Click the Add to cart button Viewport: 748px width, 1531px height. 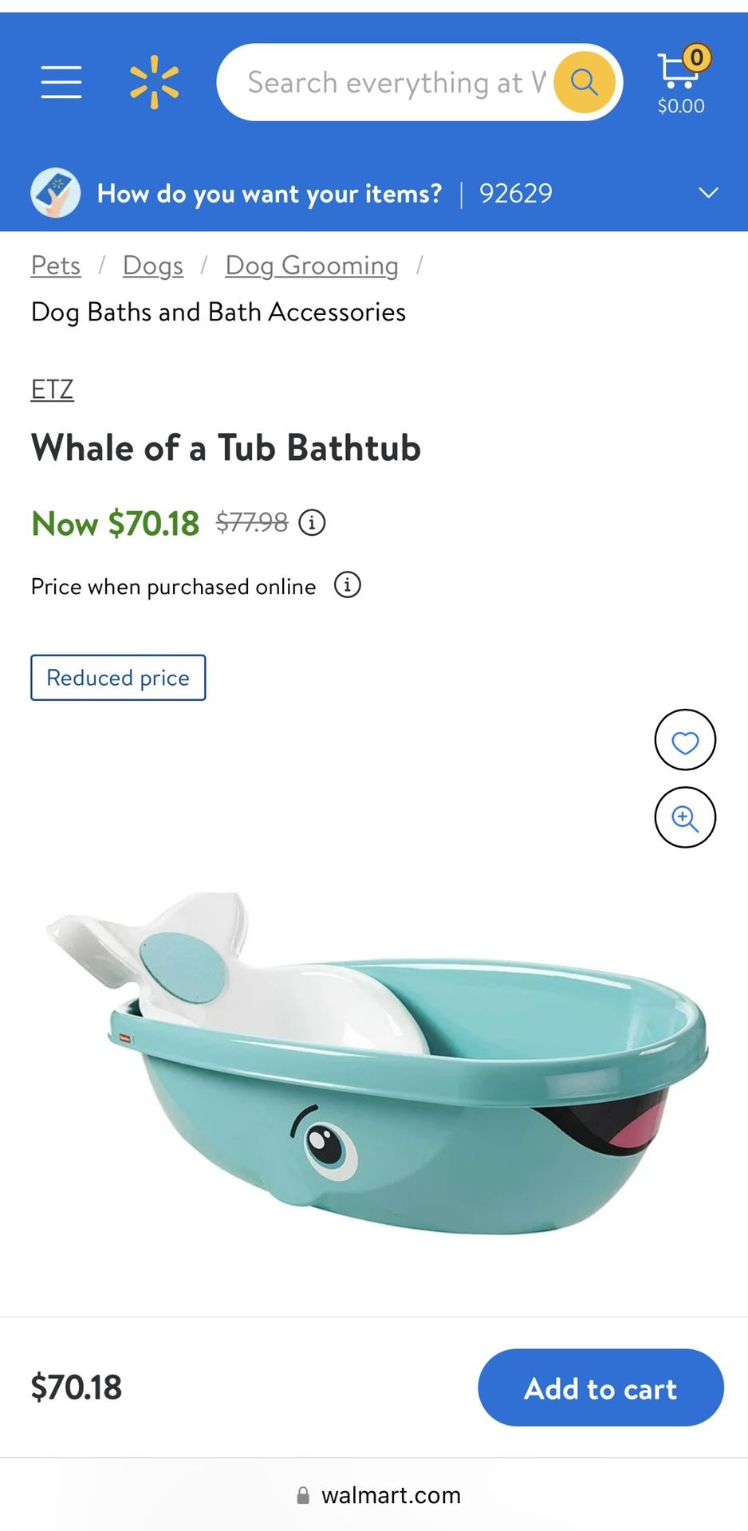600,1387
